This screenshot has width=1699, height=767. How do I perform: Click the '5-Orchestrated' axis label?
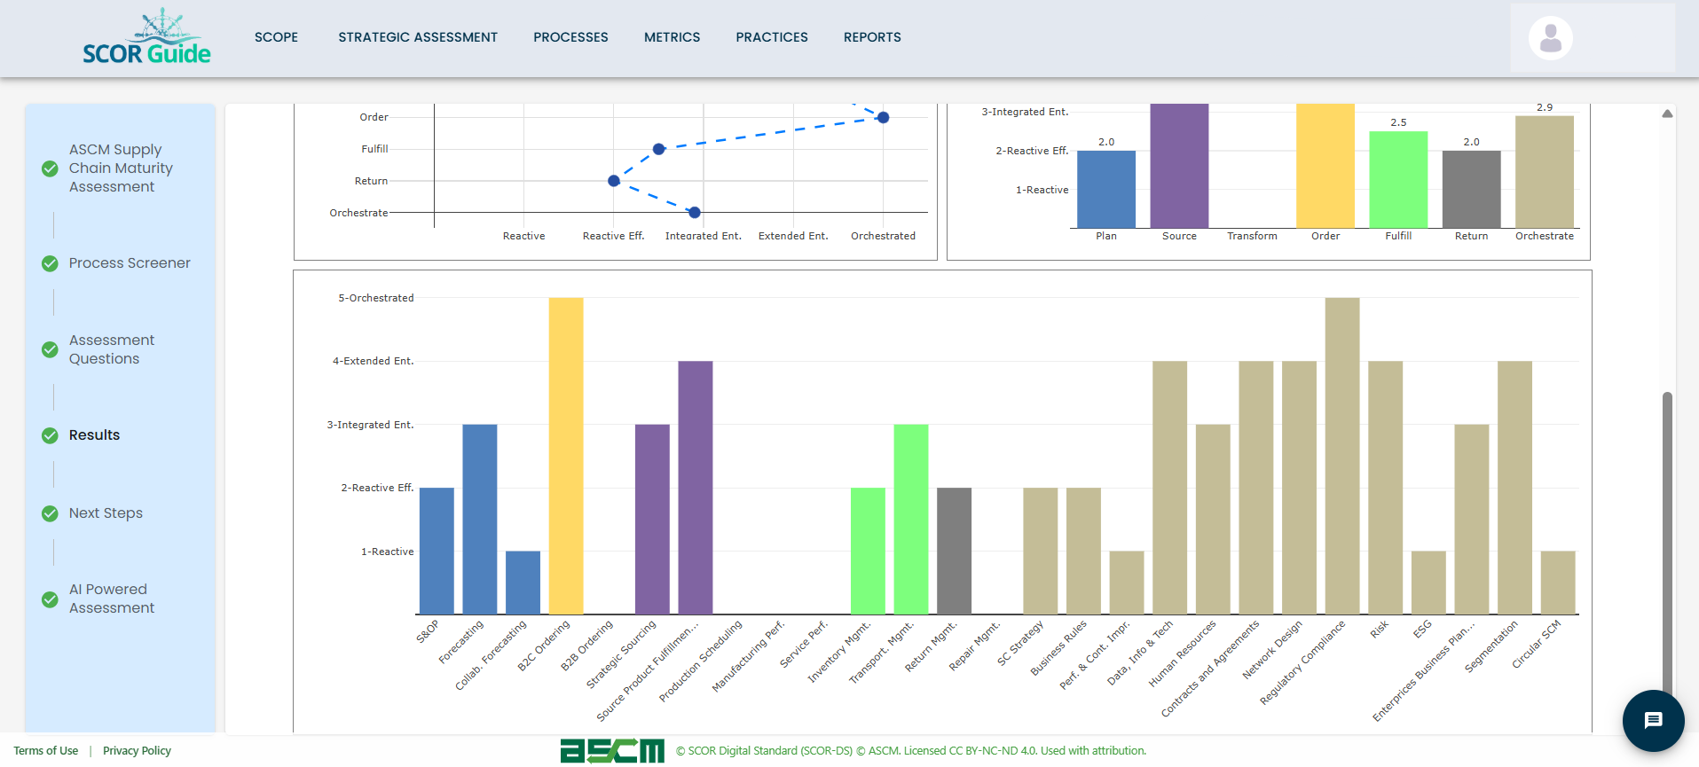coord(376,298)
